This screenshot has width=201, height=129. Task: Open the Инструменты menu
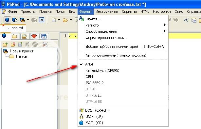pos(107,11)
